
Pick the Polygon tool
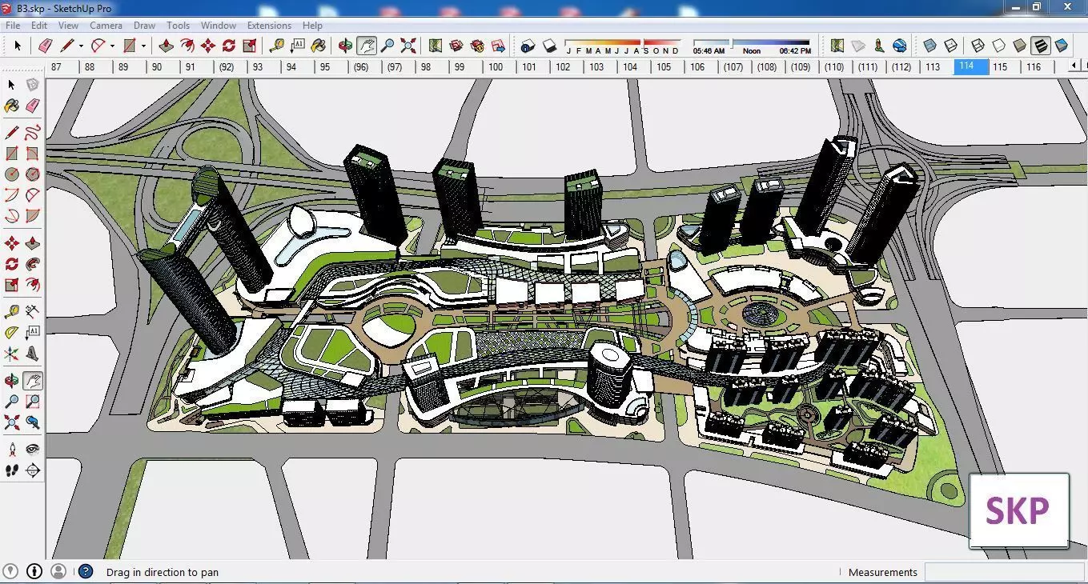pyautogui.click(x=32, y=174)
